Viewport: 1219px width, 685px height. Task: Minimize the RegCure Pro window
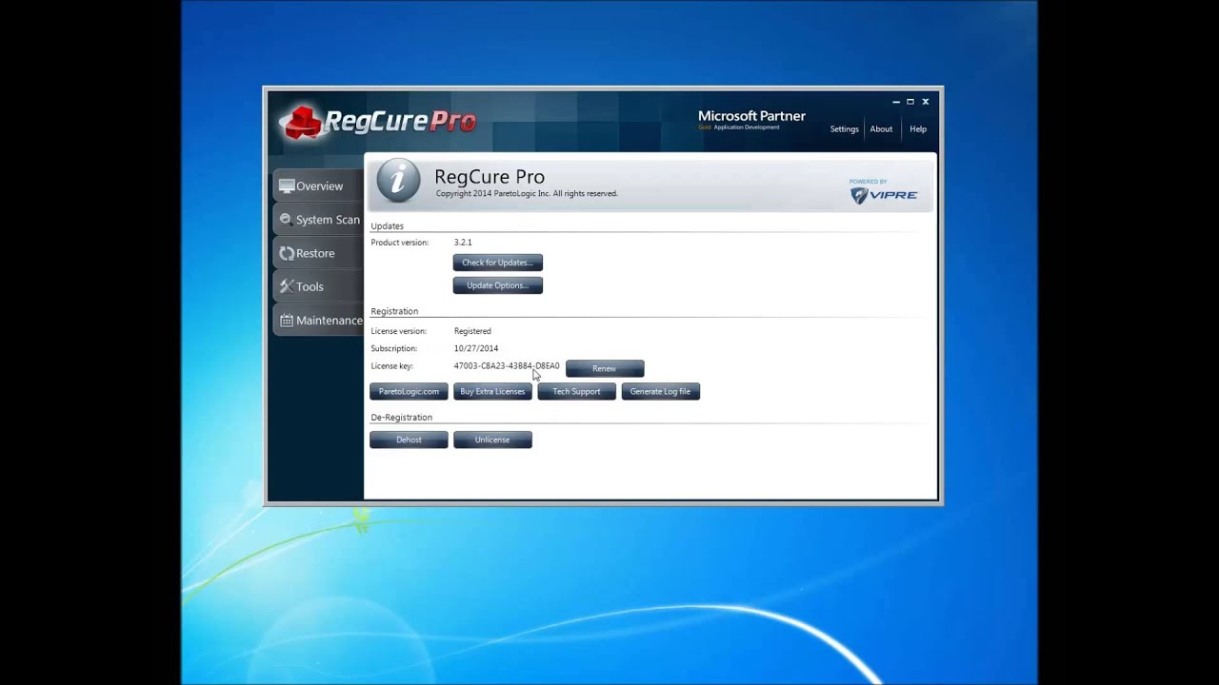(896, 102)
